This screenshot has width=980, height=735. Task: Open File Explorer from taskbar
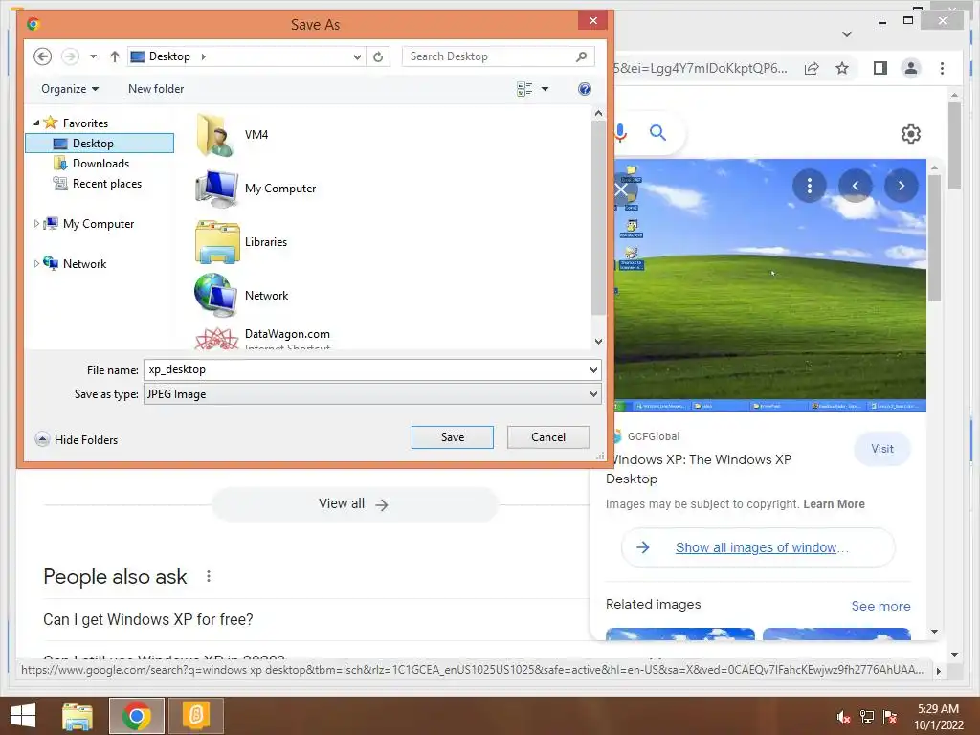[x=78, y=716]
